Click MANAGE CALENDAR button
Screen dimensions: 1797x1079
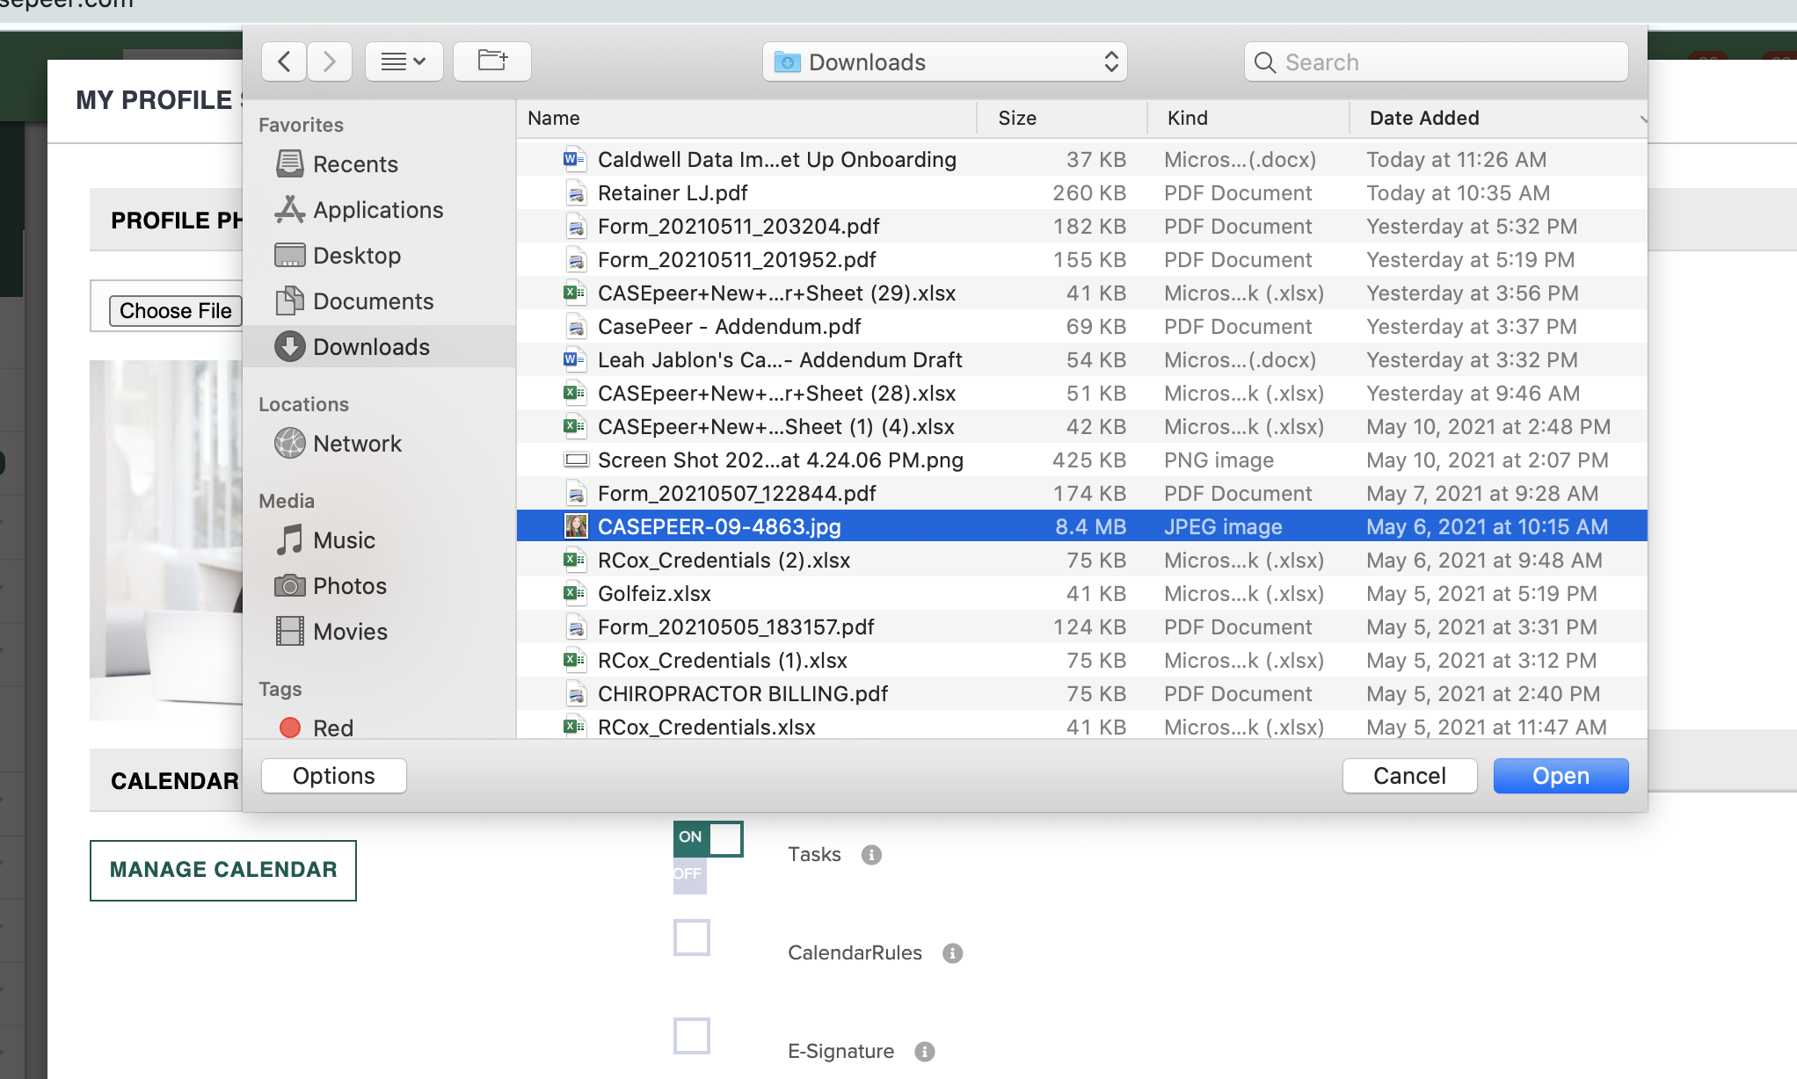(223, 870)
